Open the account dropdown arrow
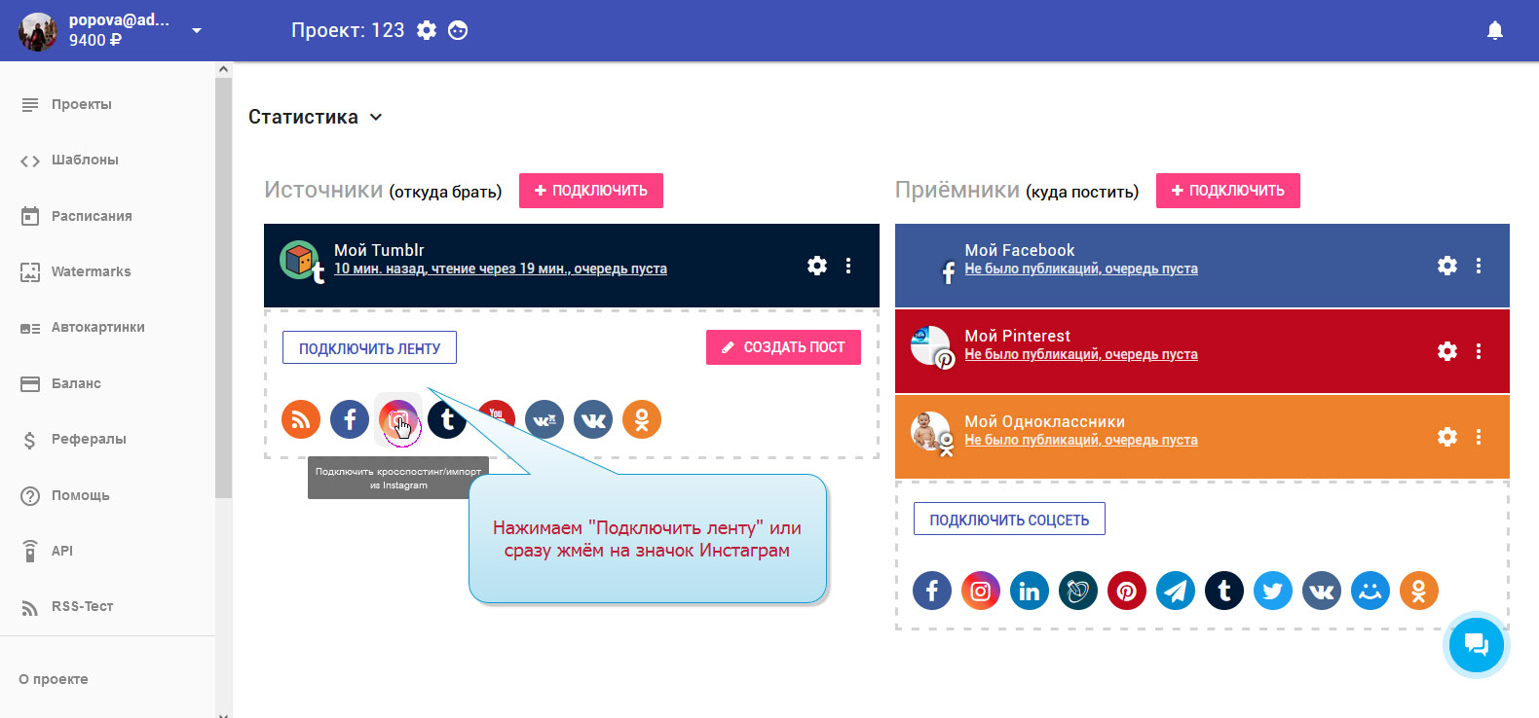The height and width of the screenshot is (718, 1539). [x=197, y=30]
